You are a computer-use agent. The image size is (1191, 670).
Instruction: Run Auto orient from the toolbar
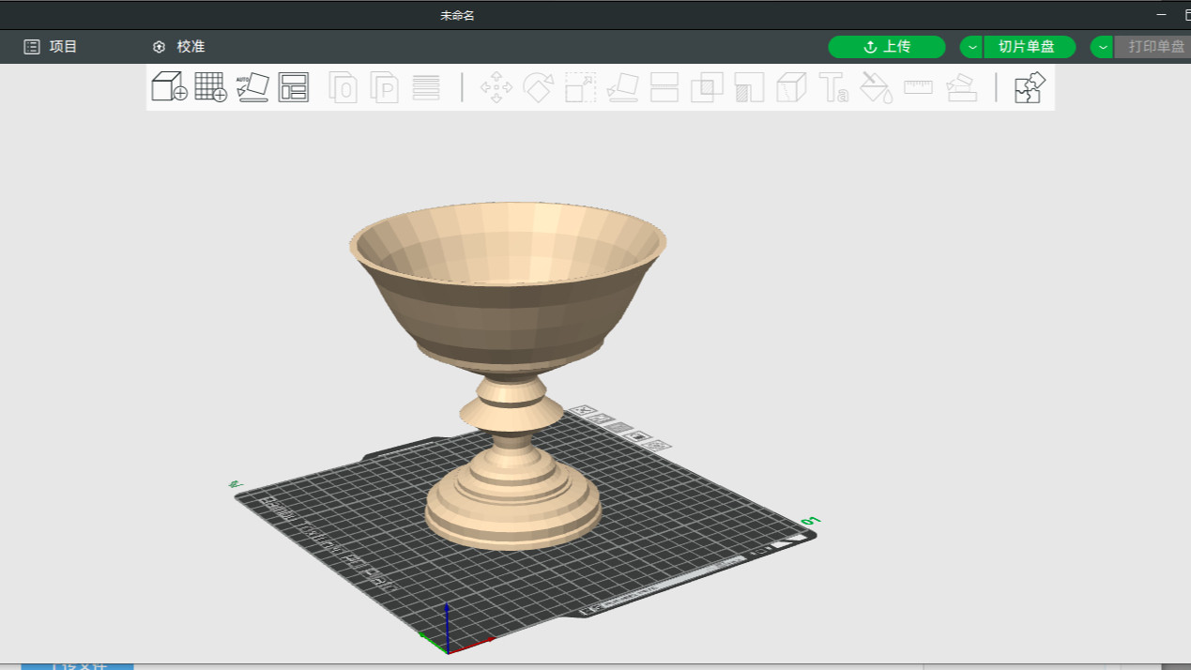coord(252,87)
